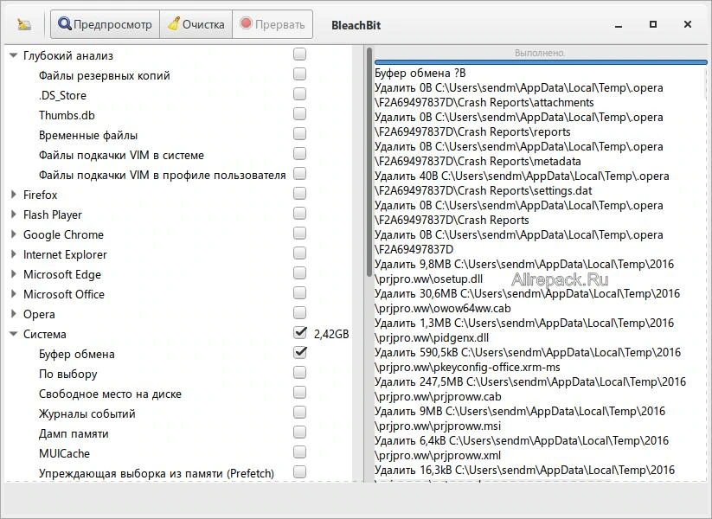Uncheck the Буфер обмена checkbox
This screenshot has width=712, height=519.
point(299,353)
